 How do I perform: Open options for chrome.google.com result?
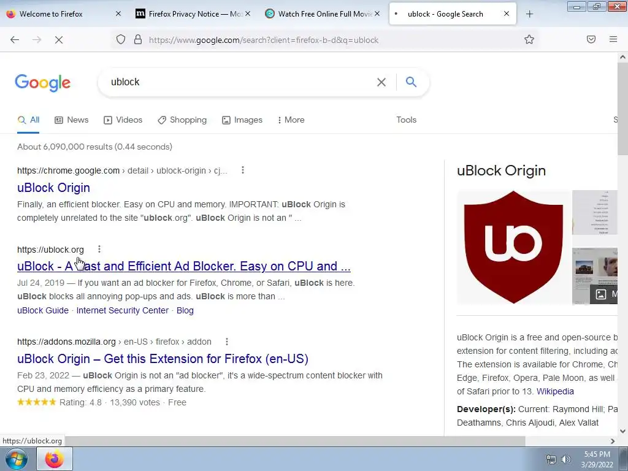tap(243, 170)
